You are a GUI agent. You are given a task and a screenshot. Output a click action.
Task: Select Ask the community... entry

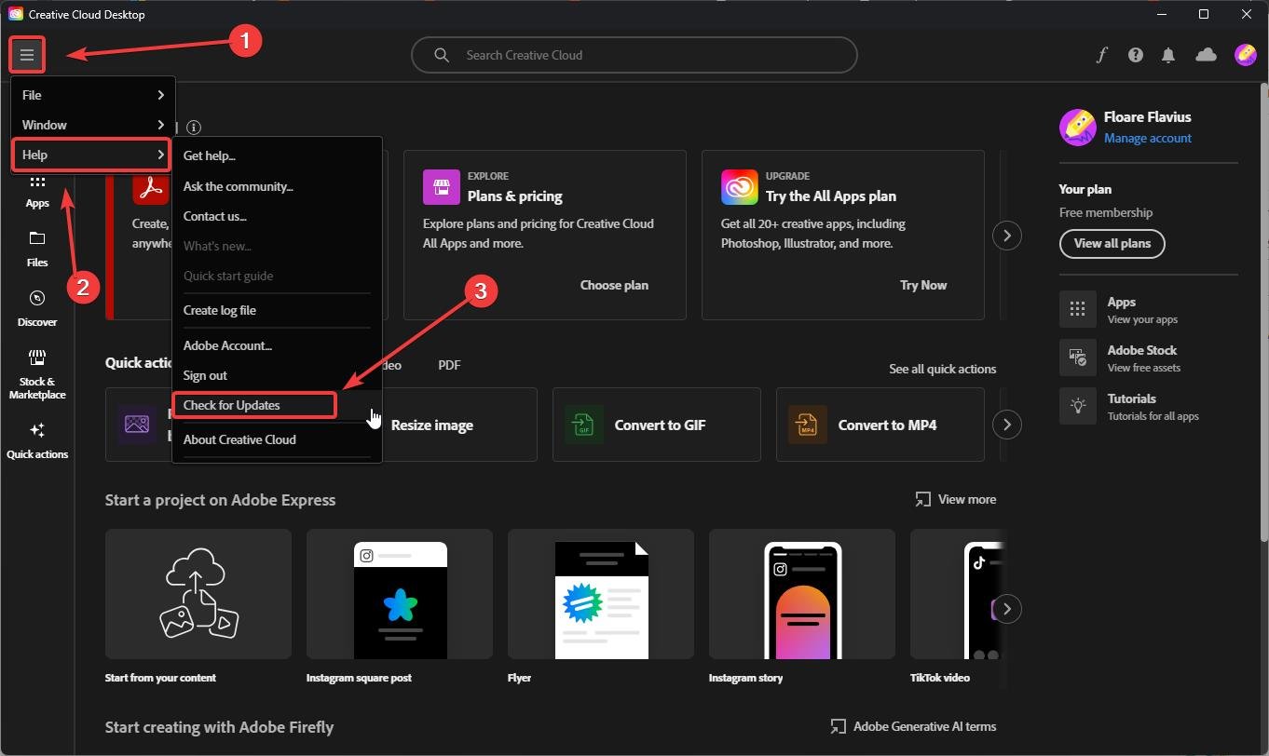pyautogui.click(x=277, y=186)
